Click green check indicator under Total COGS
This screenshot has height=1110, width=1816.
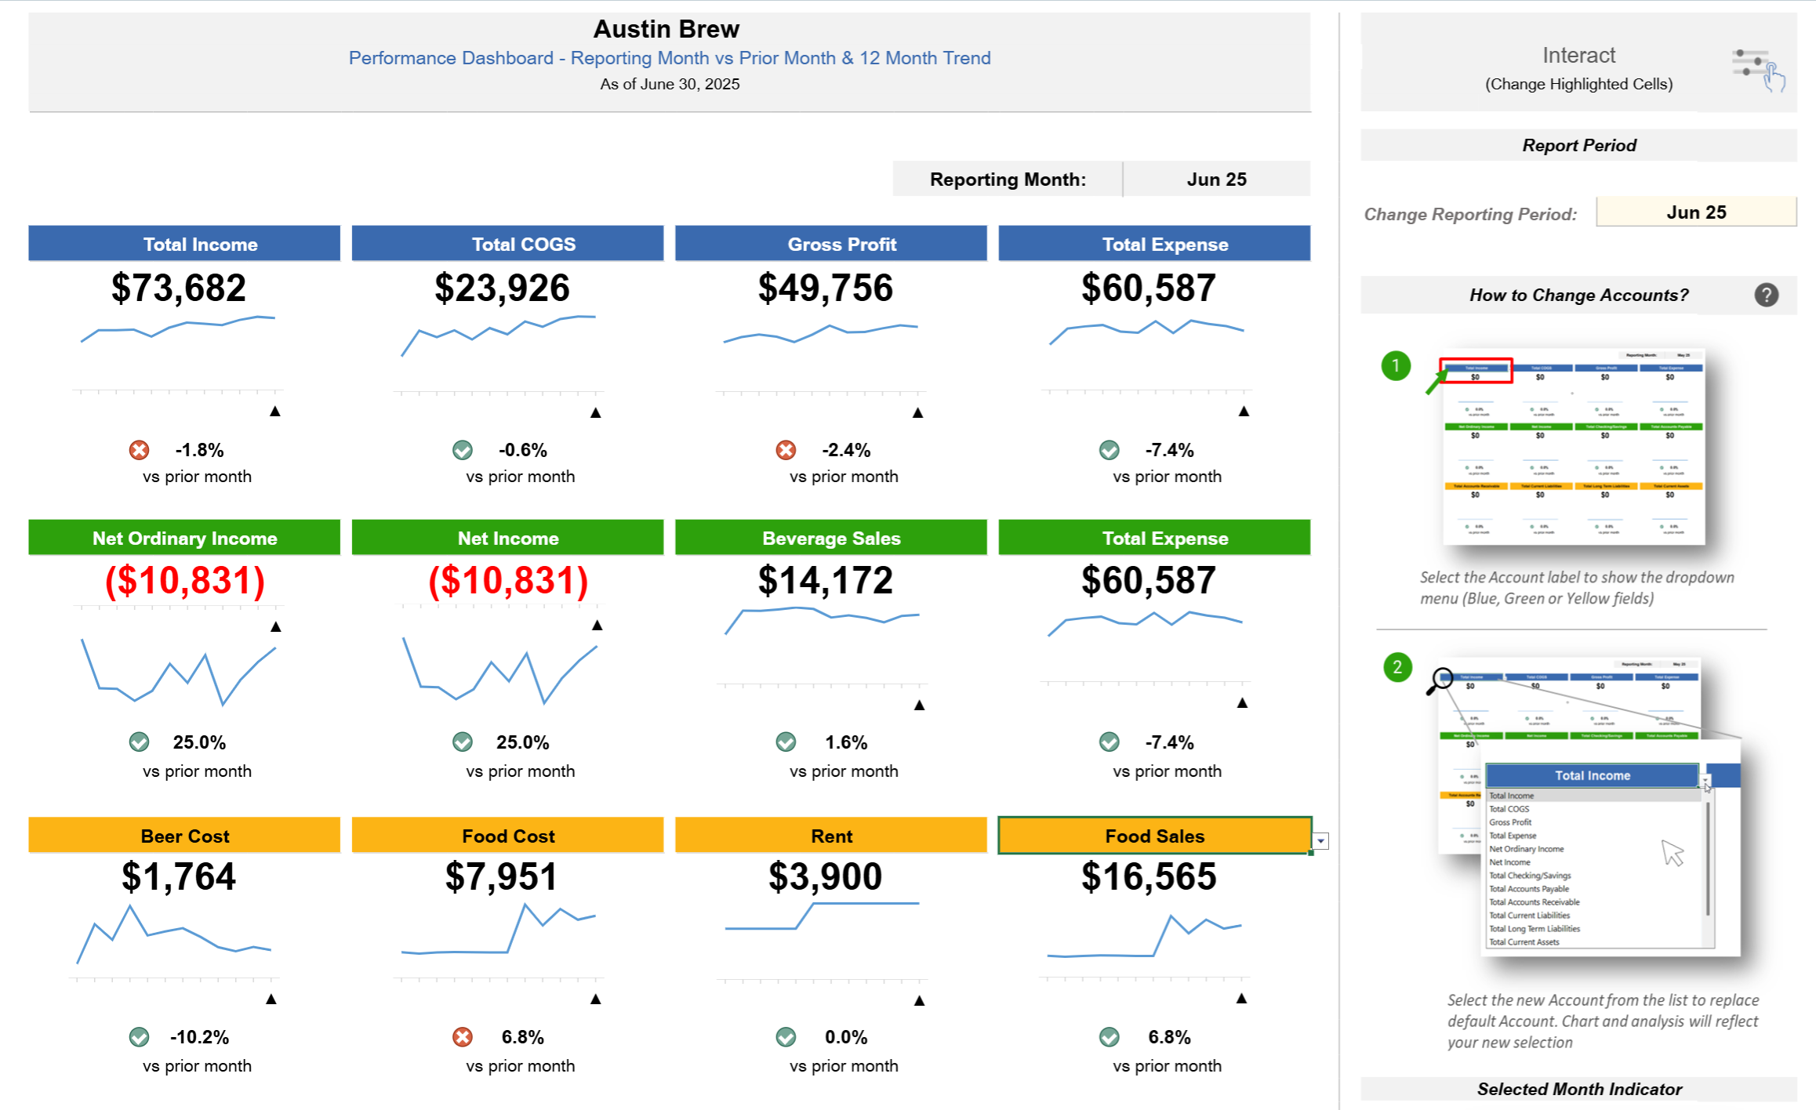463,450
